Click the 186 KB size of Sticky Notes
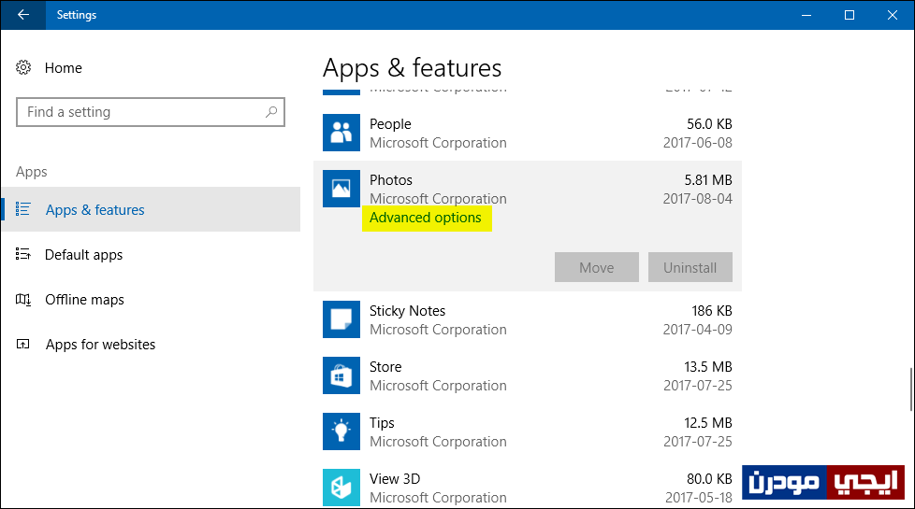The width and height of the screenshot is (915, 509). [711, 311]
